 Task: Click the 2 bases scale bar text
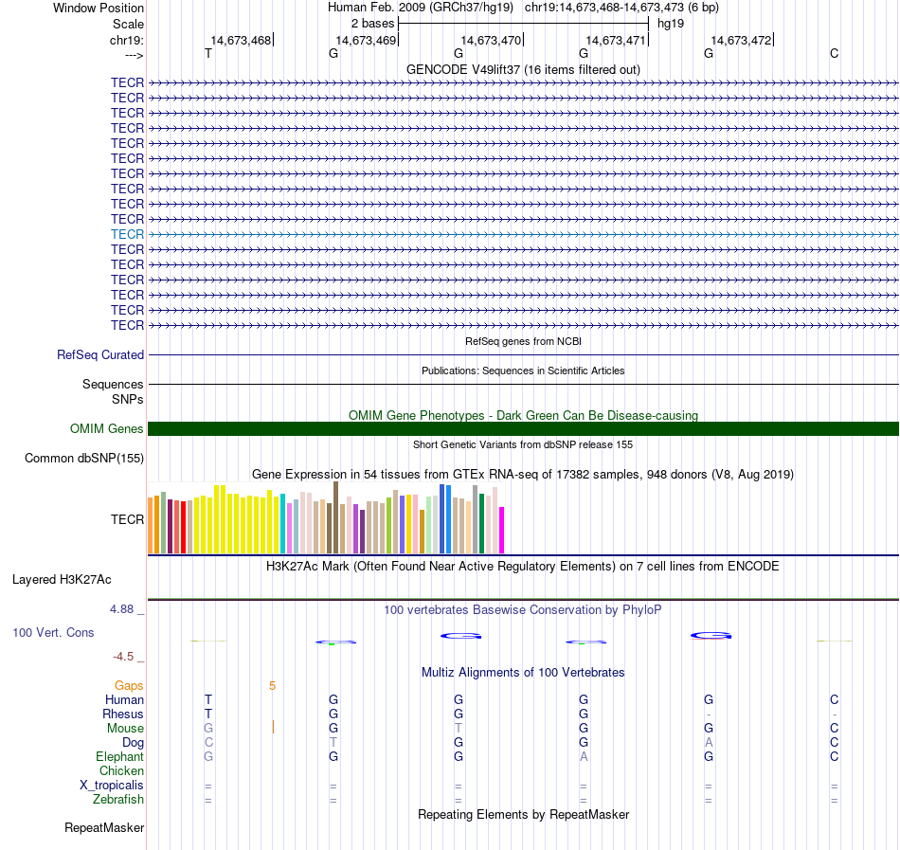tap(373, 24)
